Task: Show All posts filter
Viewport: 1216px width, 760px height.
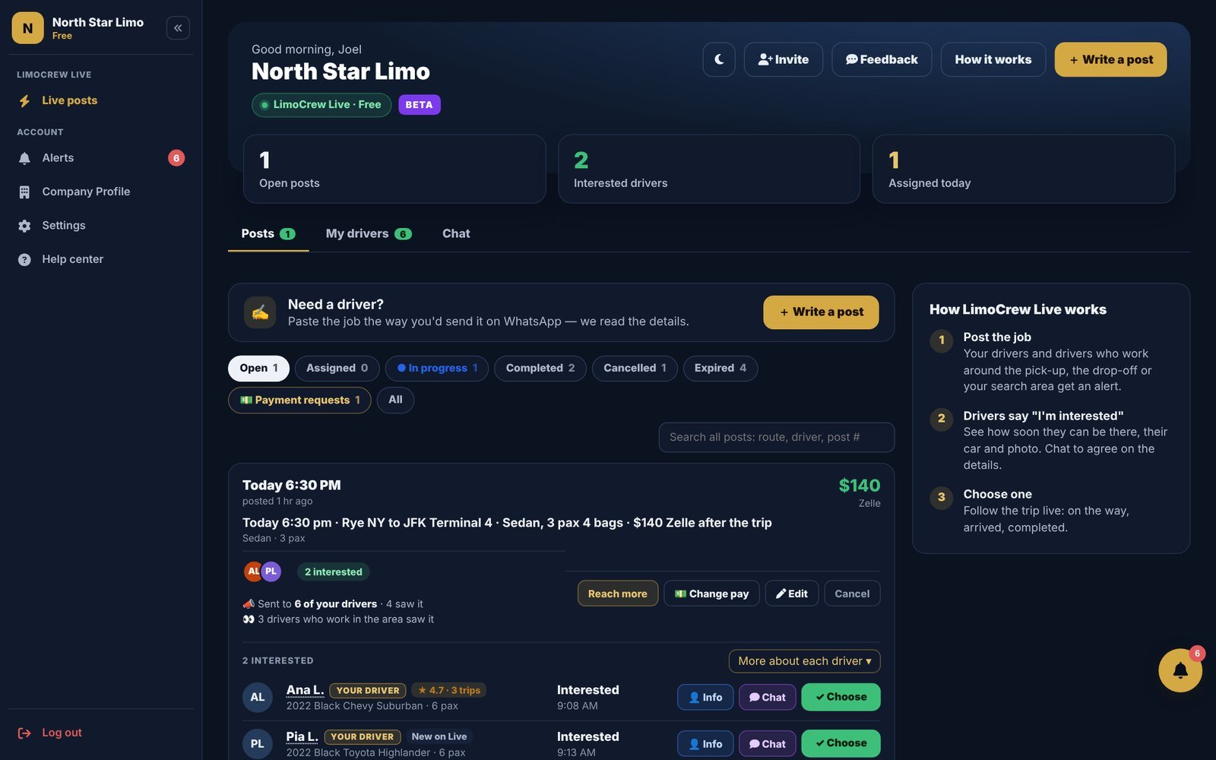Action: point(395,400)
